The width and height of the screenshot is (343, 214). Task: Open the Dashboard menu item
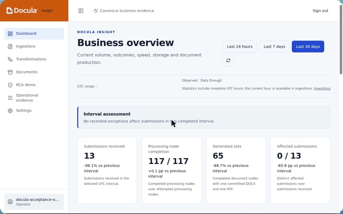click(34, 34)
